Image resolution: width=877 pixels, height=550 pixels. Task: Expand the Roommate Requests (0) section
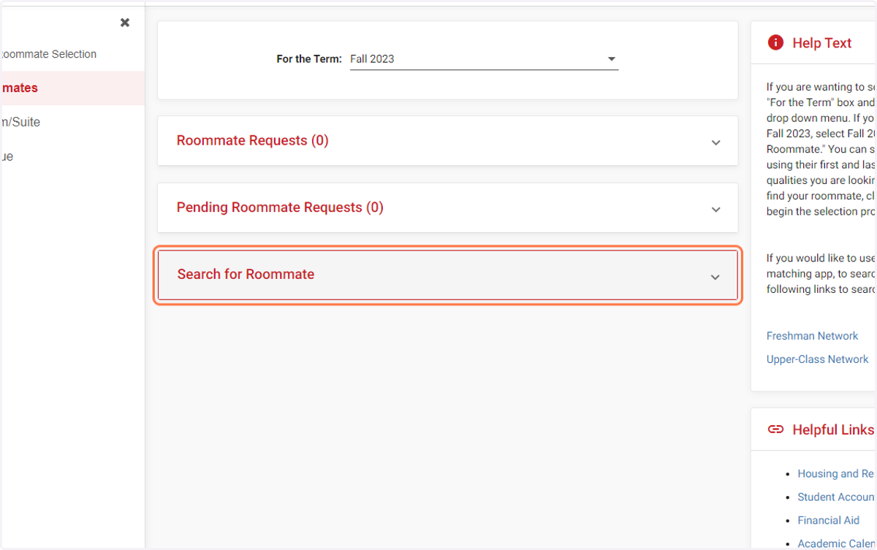(x=447, y=140)
